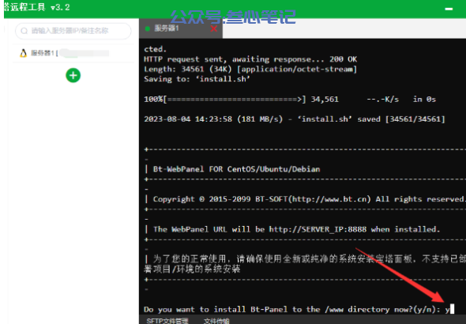
Task: Click the 远程工具 v3.2 title text
Action: [37, 7]
